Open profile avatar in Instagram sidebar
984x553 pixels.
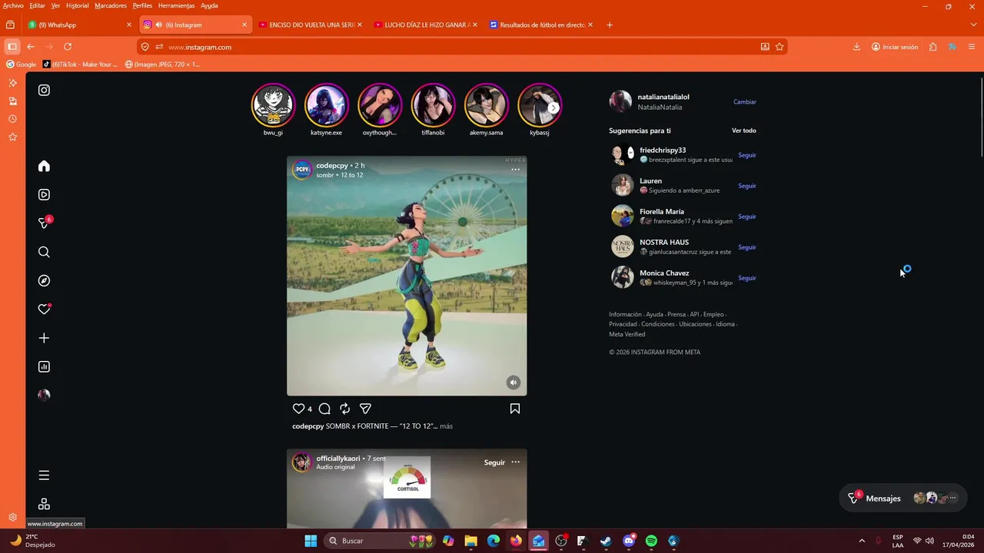(x=44, y=395)
